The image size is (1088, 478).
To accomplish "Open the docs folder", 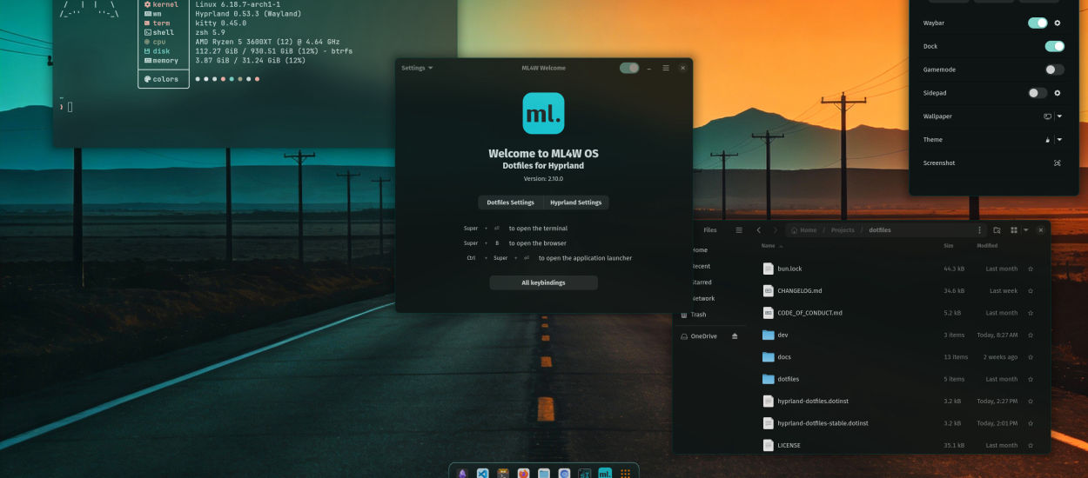I will 783,357.
